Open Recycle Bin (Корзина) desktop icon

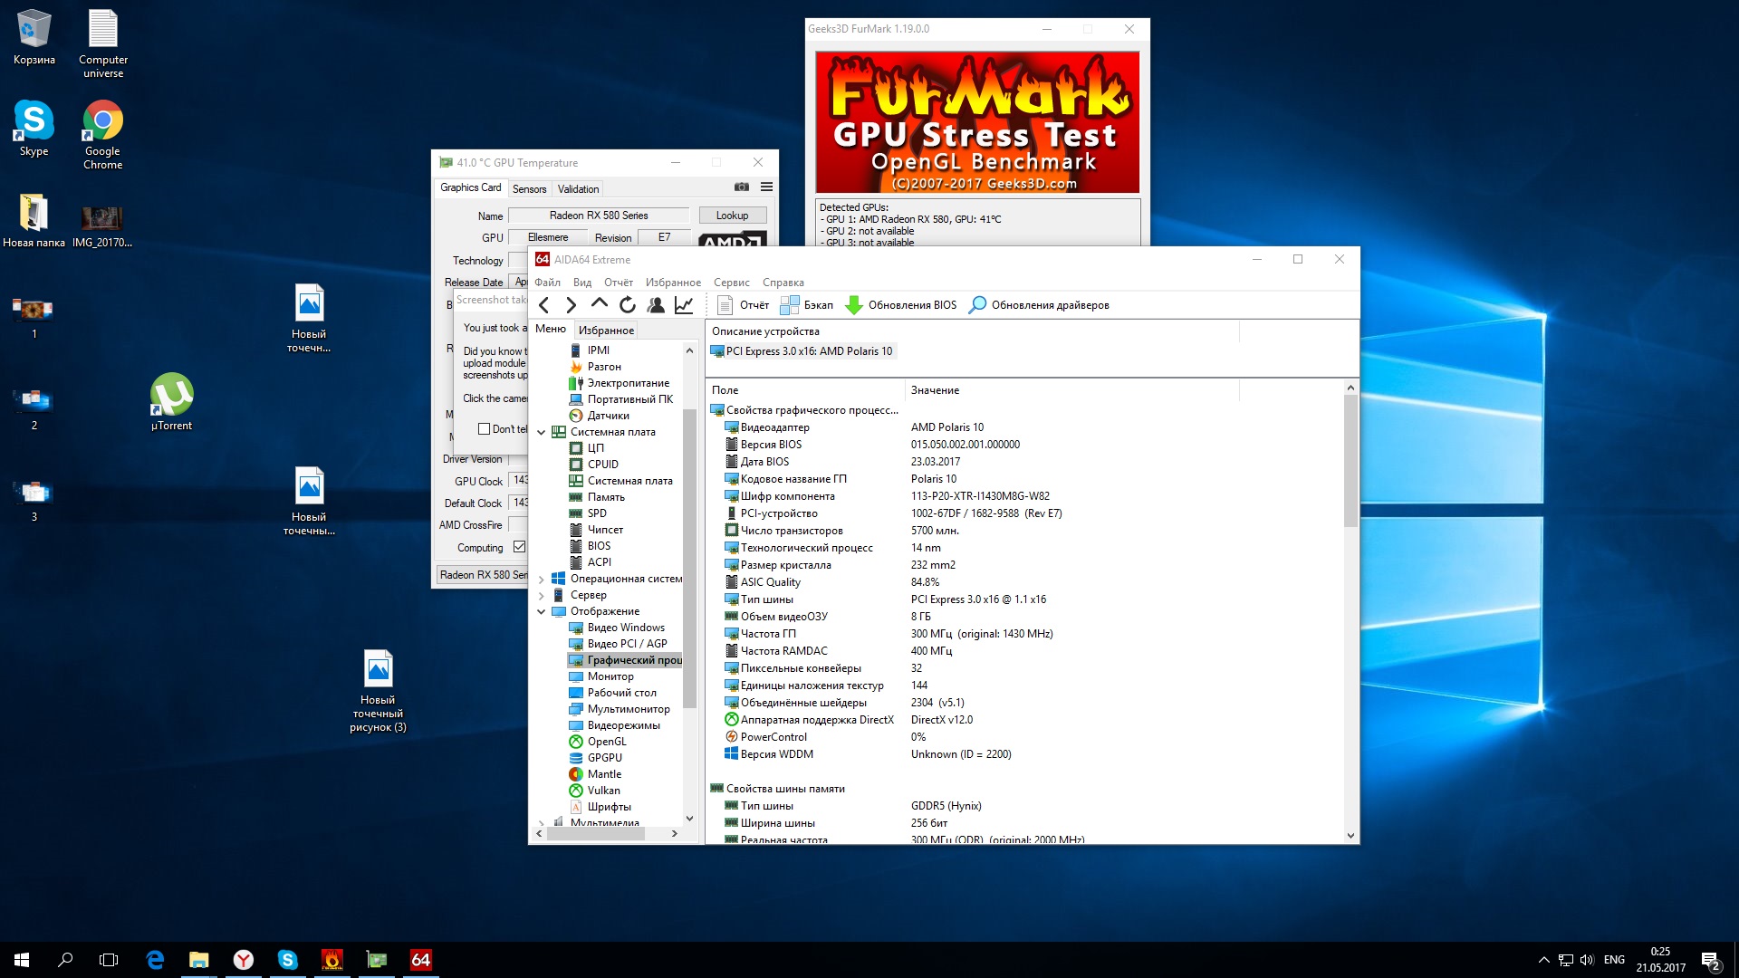pyautogui.click(x=34, y=38)
